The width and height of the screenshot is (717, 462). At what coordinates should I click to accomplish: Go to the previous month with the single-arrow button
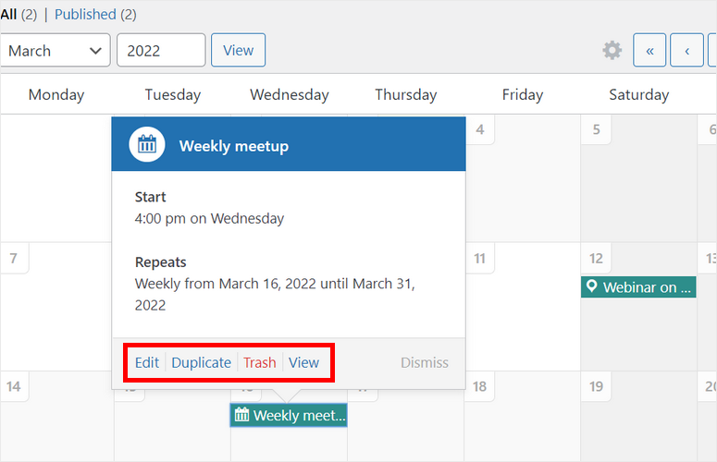click(686, 51)
